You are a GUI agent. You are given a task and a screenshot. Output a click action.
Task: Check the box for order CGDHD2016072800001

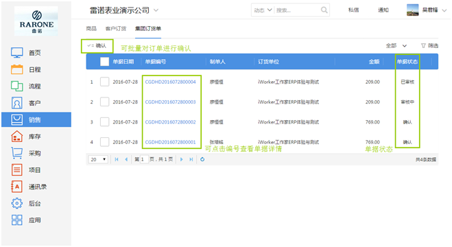coord(105,142)
